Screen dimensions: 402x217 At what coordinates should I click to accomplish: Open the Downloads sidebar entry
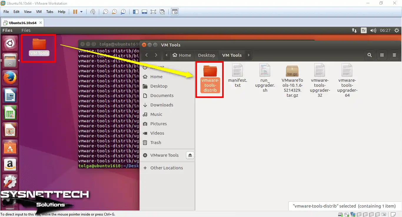[161, 105]
